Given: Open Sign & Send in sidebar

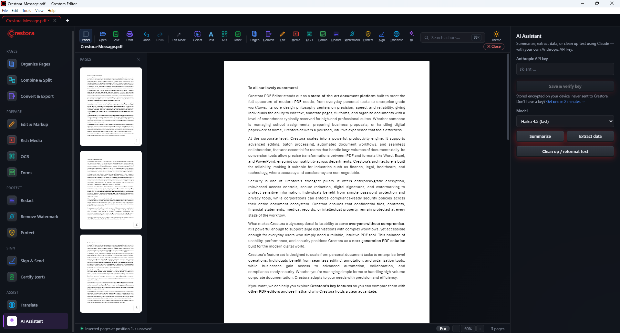Looking at the screenshot, I should pyautogui.click(x=36, y=261).
